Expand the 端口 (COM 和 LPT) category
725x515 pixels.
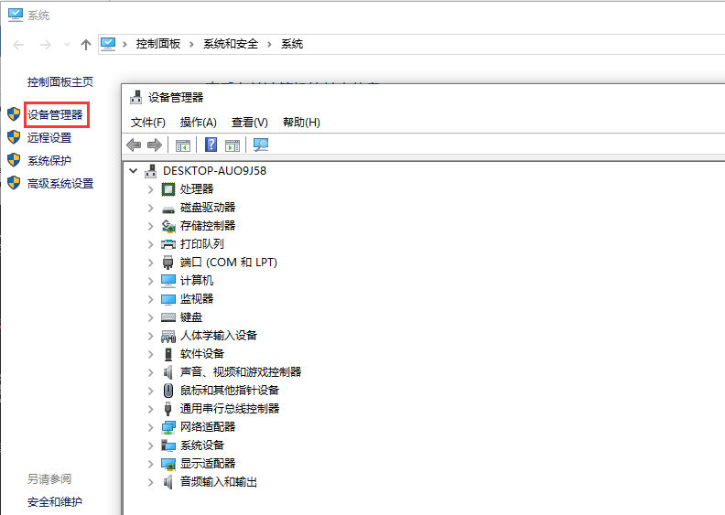(150, 263)
